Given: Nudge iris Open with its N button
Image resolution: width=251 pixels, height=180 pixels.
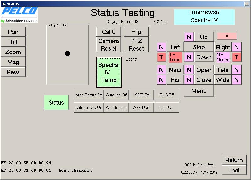Looking at the screenshot, I should tap(189, 70).
